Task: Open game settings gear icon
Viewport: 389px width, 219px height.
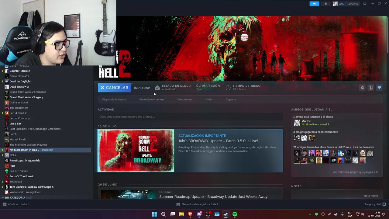Action: (x=362, y=88)
